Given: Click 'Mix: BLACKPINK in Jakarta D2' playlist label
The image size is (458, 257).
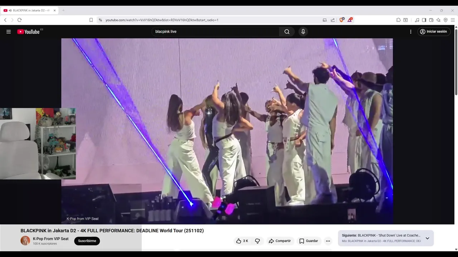Looking at the screenshot, I should pos(381,241).
